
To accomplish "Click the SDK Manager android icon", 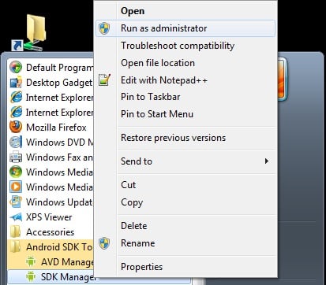I will point(31,277).
